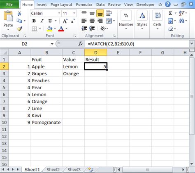
Task: Select column D header
Action: click(96, 52)
